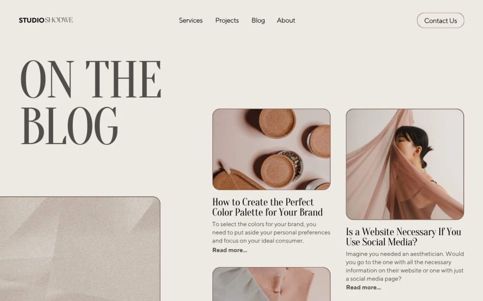Screen dimensions: 483x301
Task: Click the BLOG word in the heading
Action: coord(69,126)
